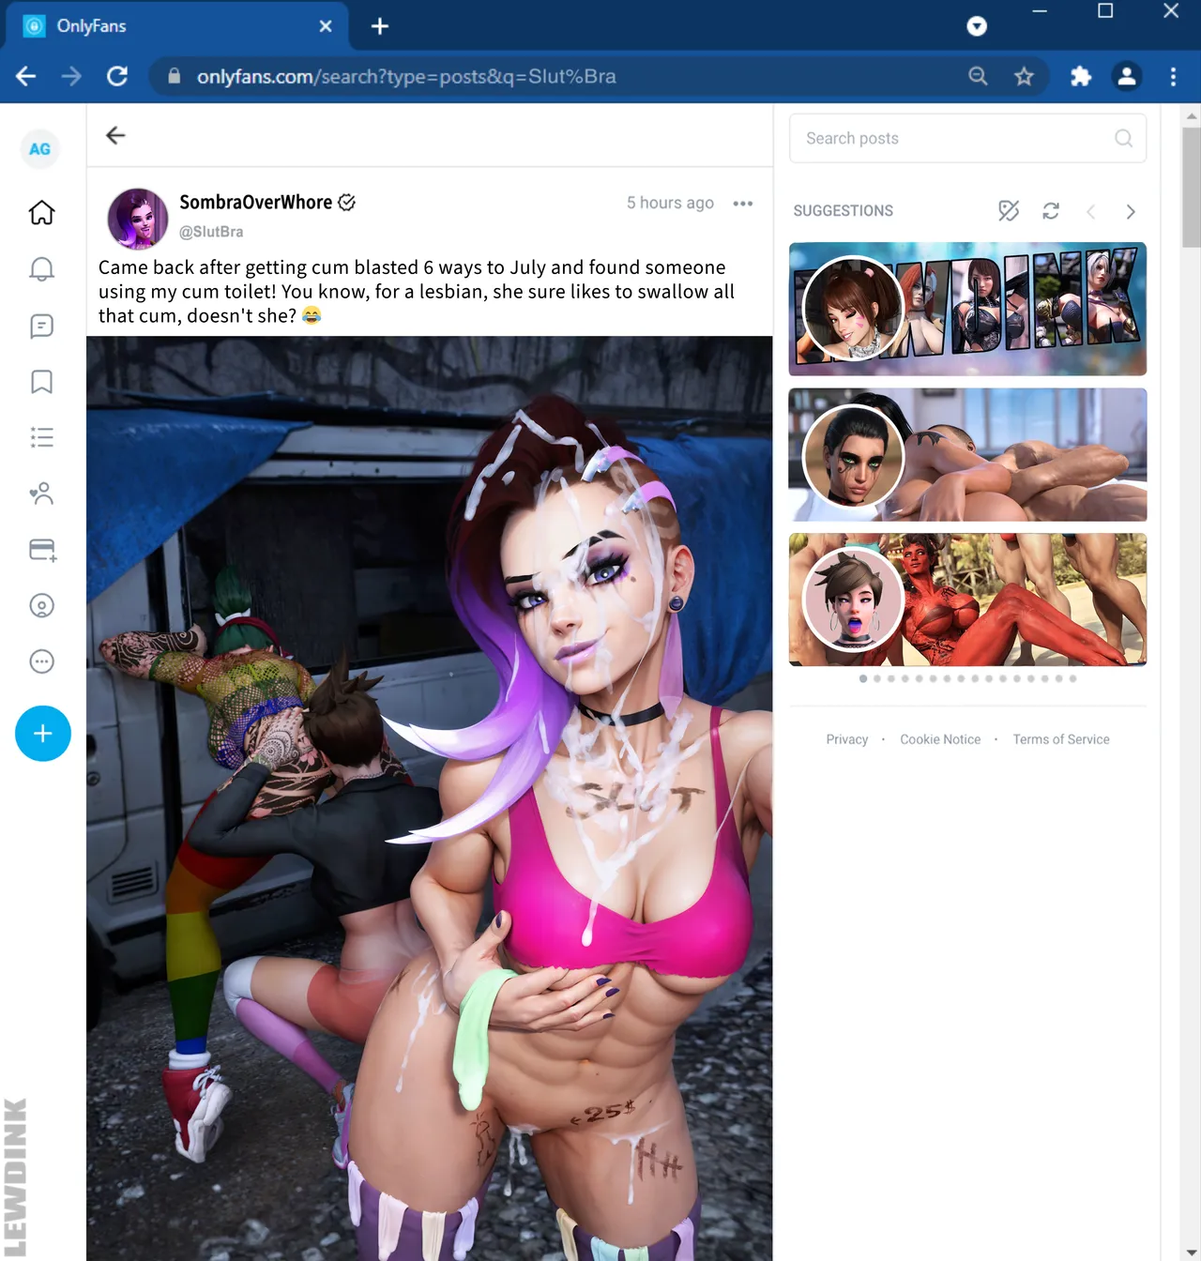1201x1261 pixels.
Task: Open the my profile circle icon
Action: coord(41,605)
